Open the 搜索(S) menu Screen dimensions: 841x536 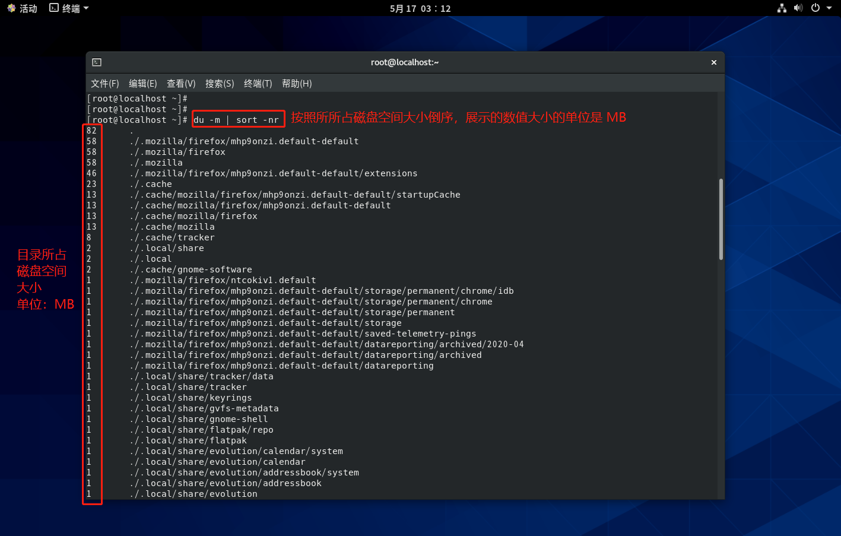[x=220, y=84]
